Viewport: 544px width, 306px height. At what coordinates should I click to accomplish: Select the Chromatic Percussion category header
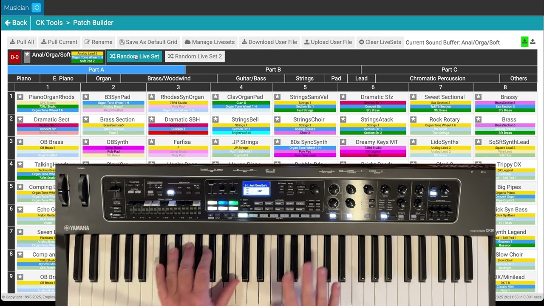437,78
